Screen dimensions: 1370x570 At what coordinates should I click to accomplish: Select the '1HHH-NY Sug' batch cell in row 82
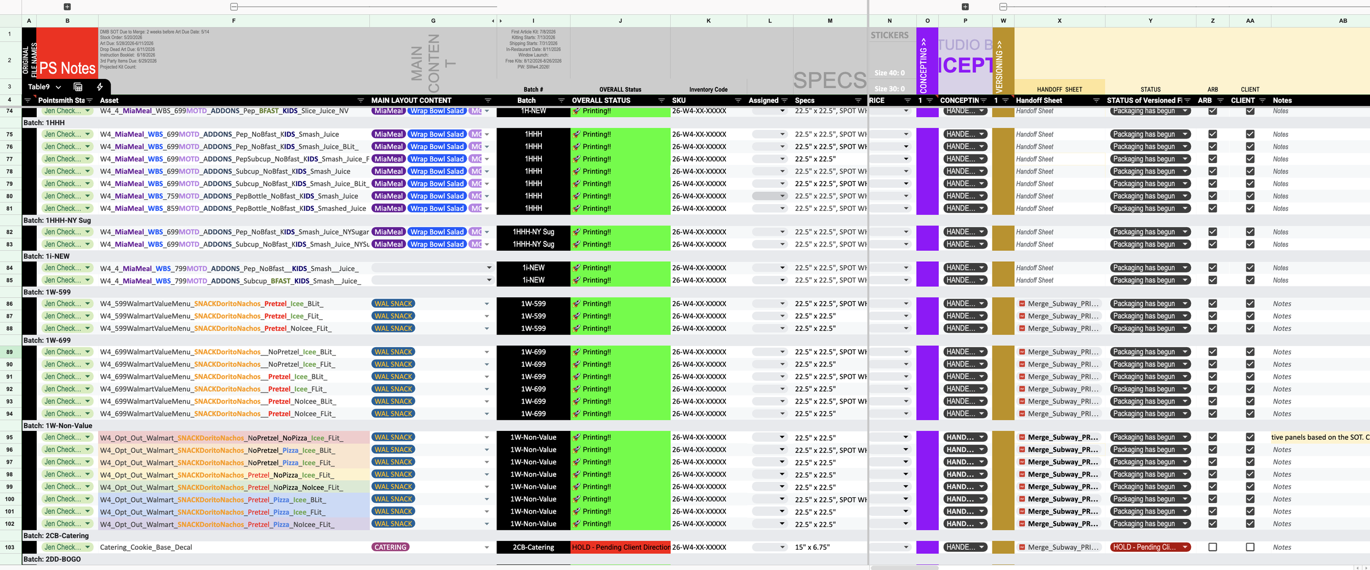click(533, 232)
